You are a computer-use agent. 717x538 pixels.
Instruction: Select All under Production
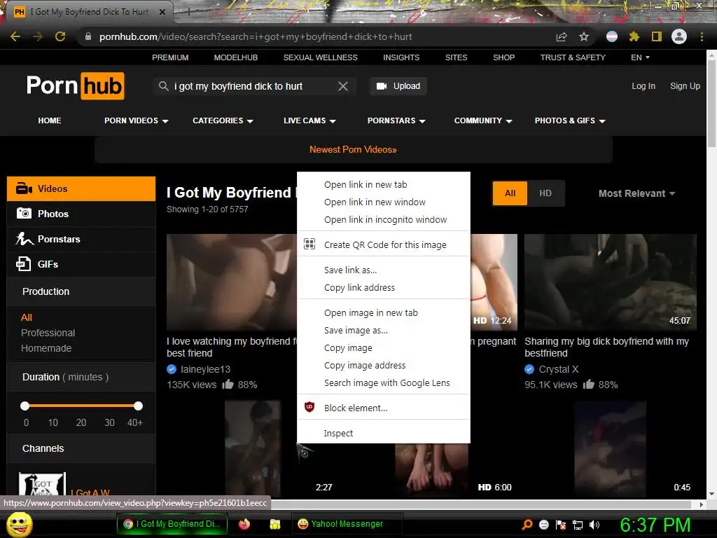[27, 317]
